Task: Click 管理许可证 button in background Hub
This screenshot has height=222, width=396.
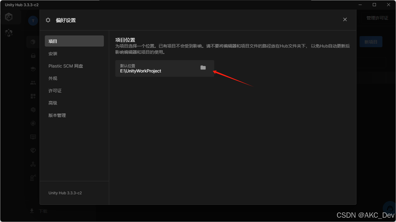Action: pyautogui.click(x=377, y=18)
